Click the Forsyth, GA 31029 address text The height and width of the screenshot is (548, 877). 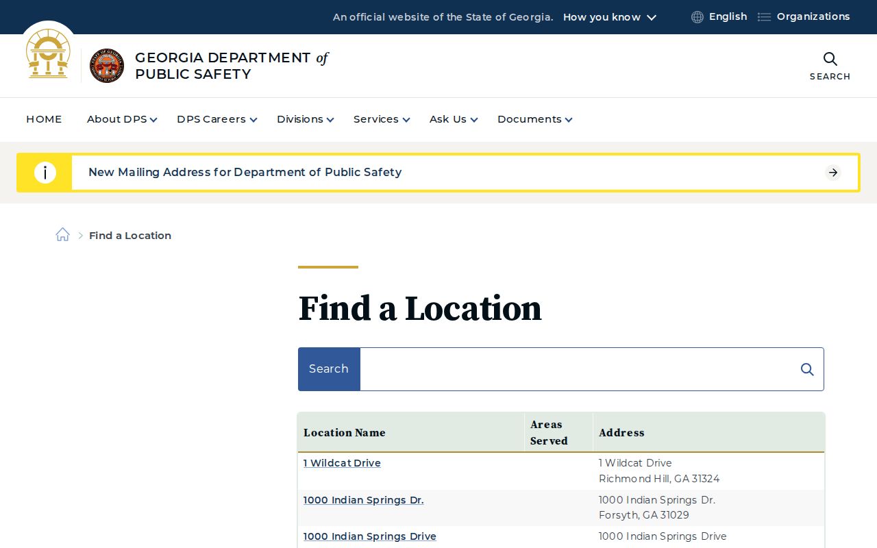pos(644,515)
